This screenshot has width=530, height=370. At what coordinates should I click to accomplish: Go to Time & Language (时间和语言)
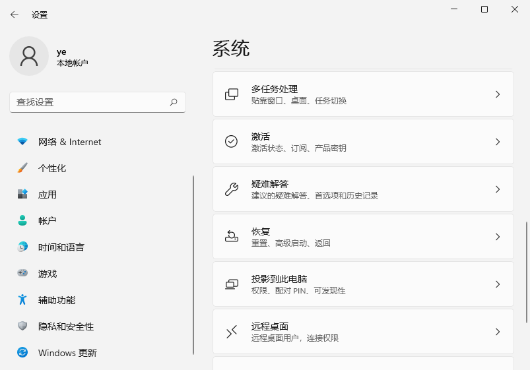(61, 247)
